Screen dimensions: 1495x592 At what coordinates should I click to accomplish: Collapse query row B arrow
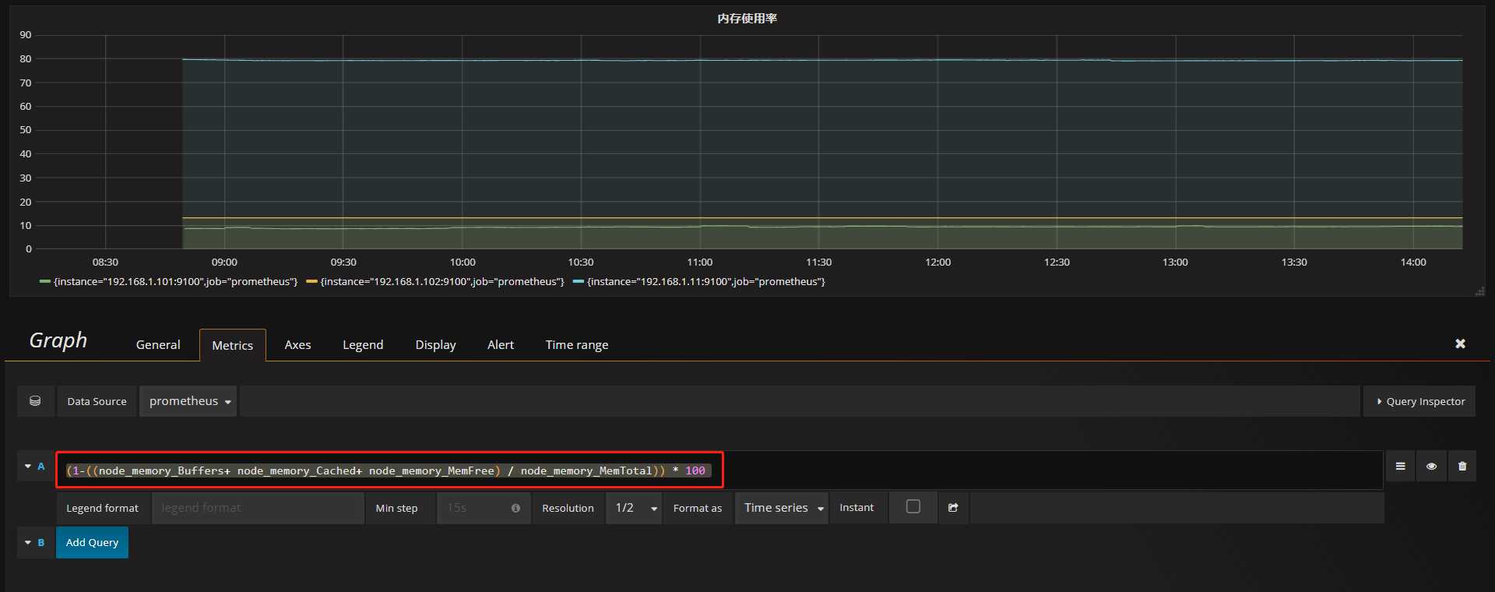click(x=28, y=543)
